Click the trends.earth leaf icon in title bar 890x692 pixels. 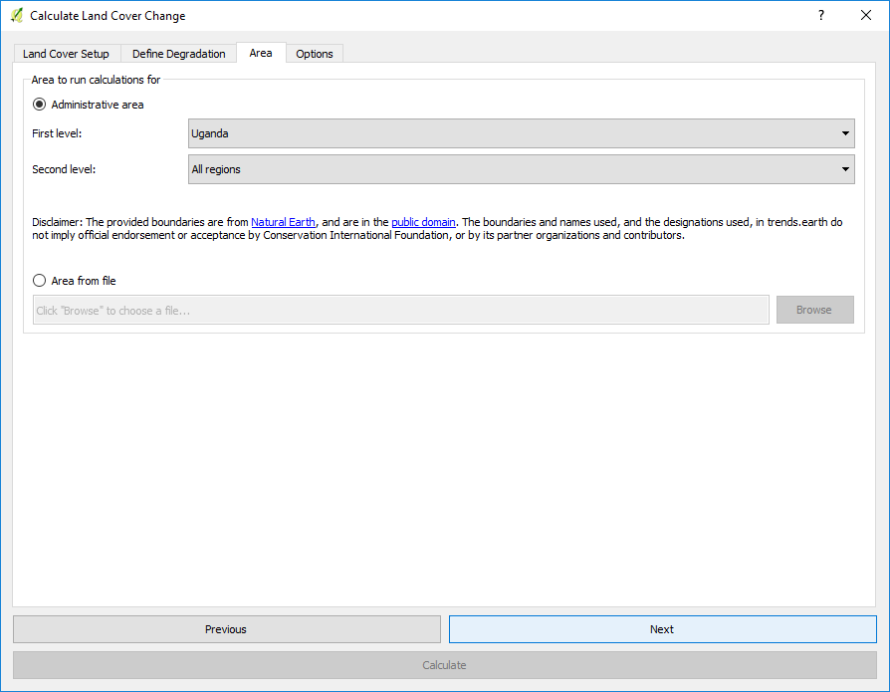point(16,16)
